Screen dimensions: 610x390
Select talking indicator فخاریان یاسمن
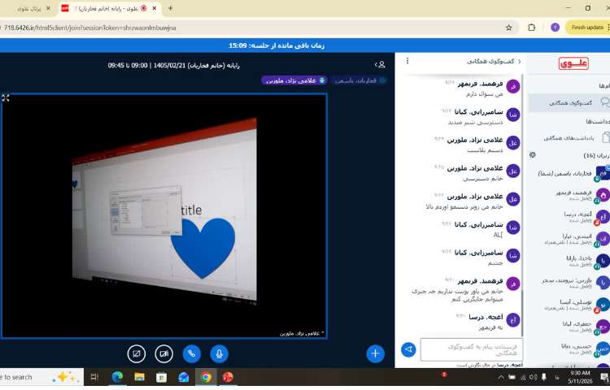tap(359, 80)
